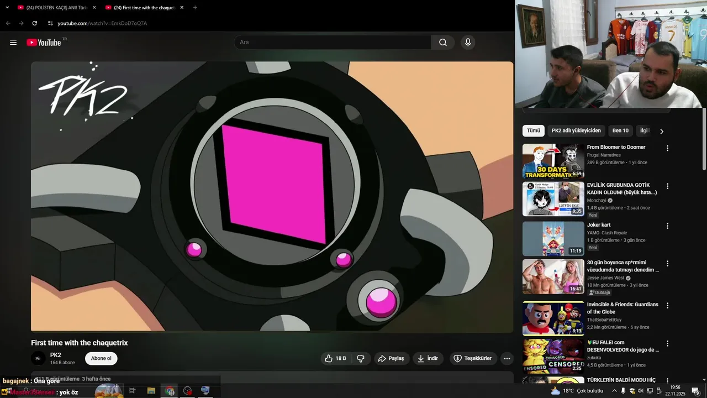Open File Explorer from the taskbar
This screenshot has height=398, width=707.
tap(151, 391)
